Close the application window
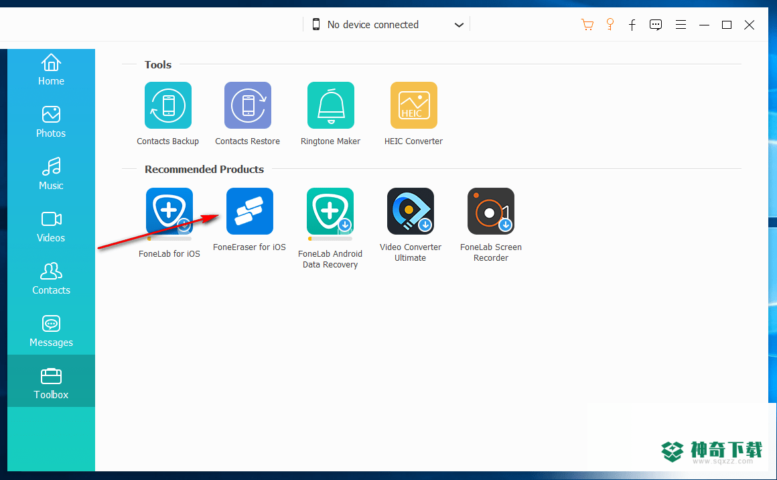777x480 pixels. click(750, 25)
